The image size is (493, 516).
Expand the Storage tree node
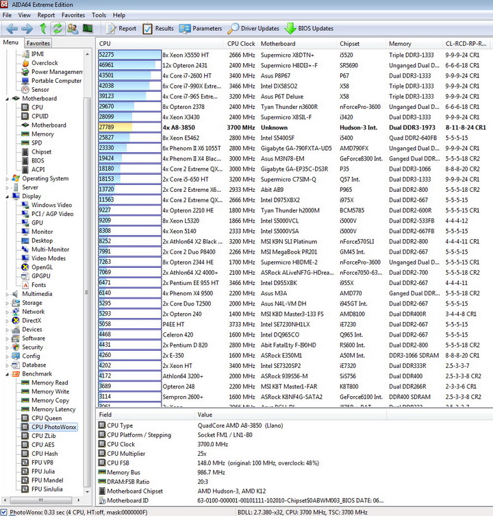pos(7,303)
